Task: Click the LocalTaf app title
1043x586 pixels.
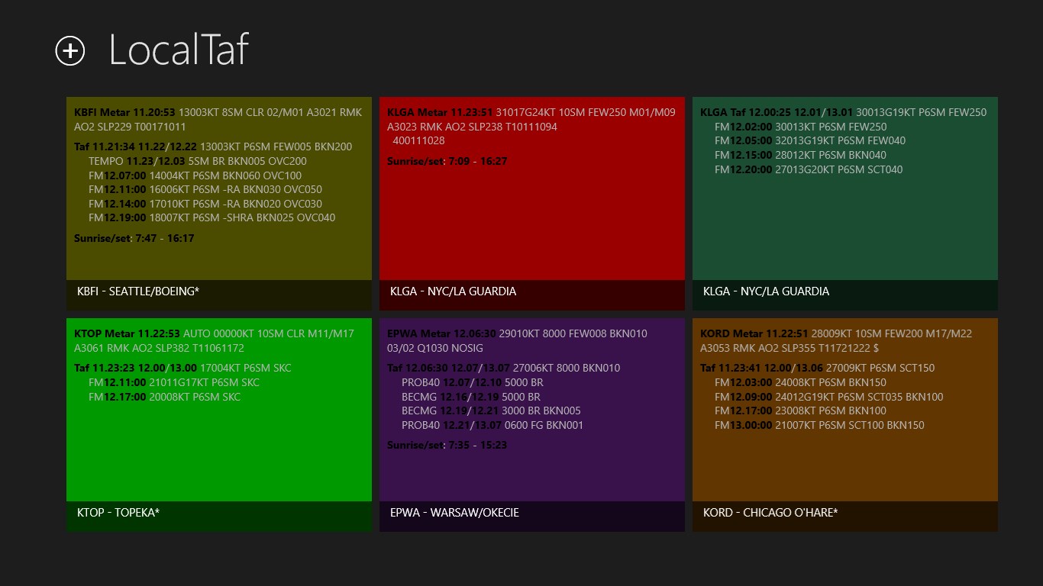Action: point(179,50)
